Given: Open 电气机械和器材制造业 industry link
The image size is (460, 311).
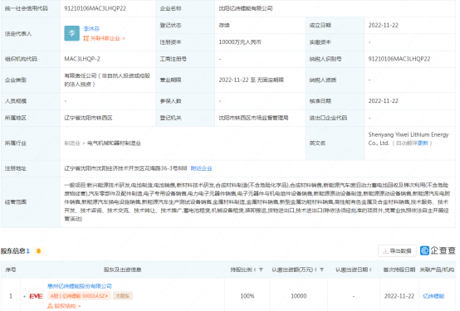Looking at the screenshot, I should (114, 143).
